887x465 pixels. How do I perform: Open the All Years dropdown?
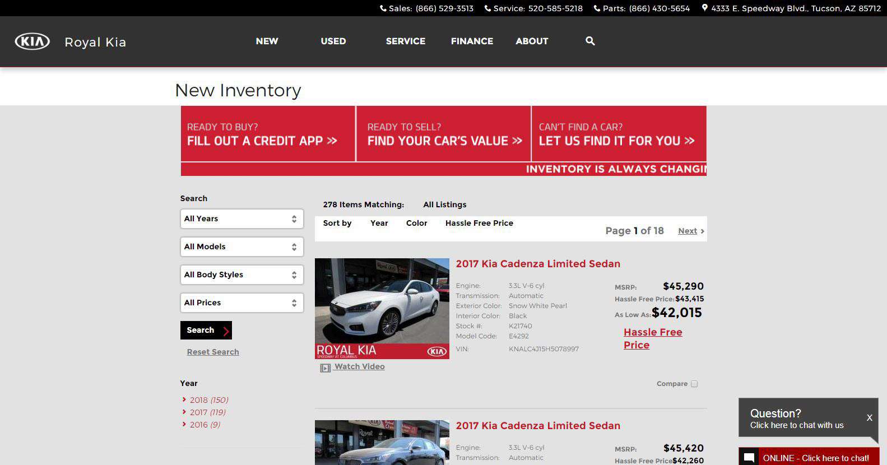(242, 218)
